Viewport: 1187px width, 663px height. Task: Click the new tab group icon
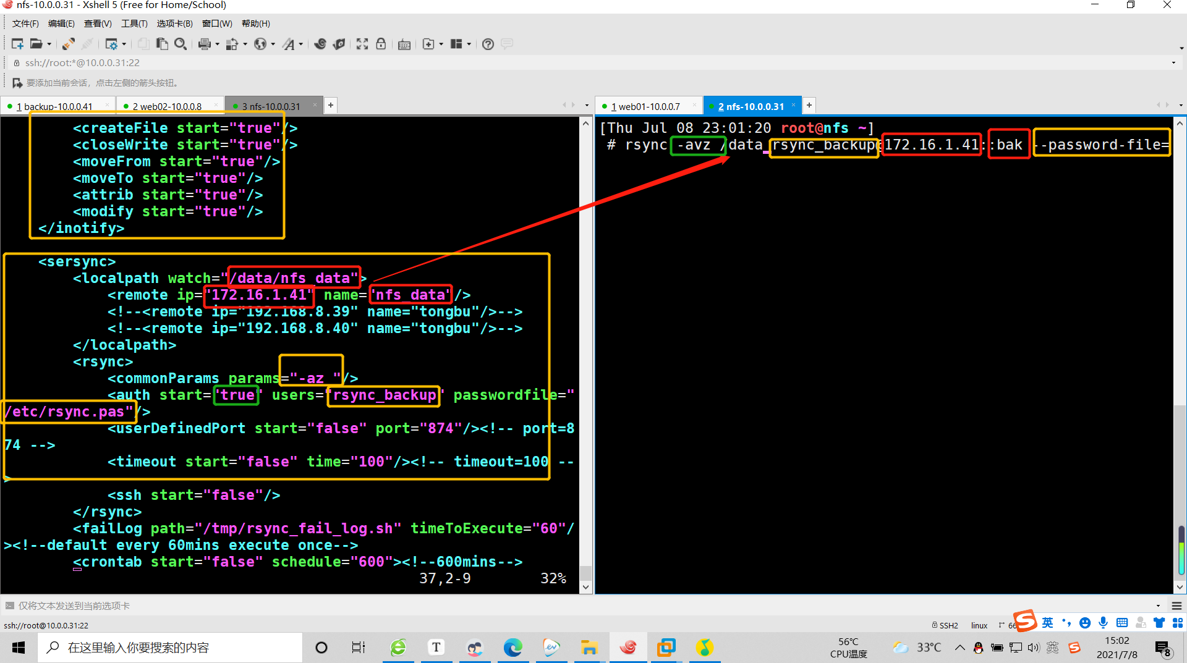pos(428,44)
